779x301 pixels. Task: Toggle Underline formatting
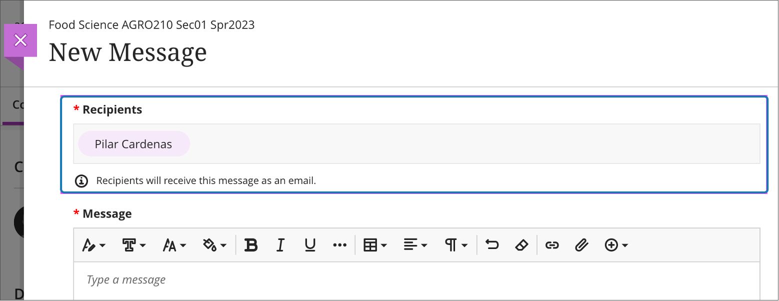(x=310, y=245)
